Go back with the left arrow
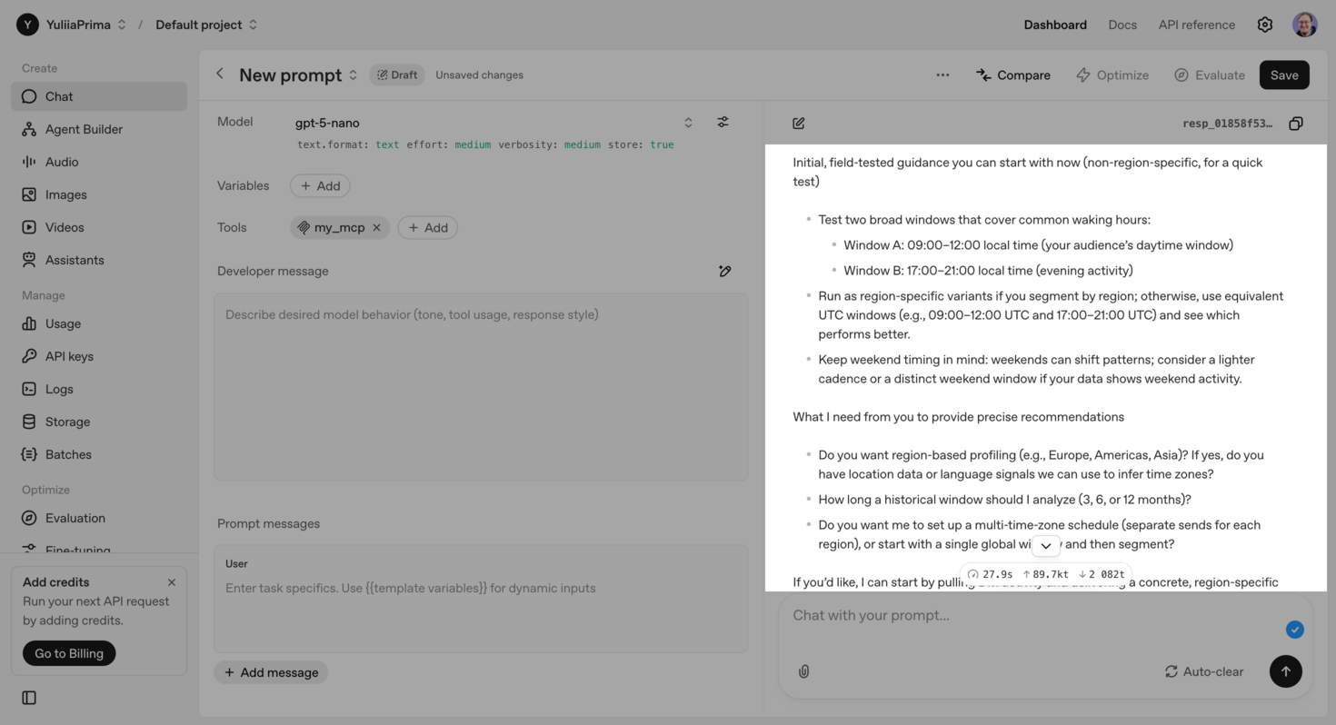 pyautogui.click(x=220, y=74)
